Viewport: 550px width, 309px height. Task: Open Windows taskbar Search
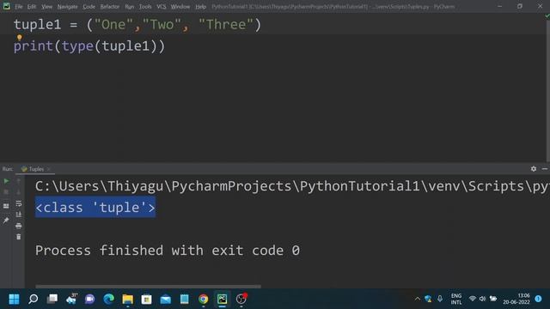[x=33, y=300]
